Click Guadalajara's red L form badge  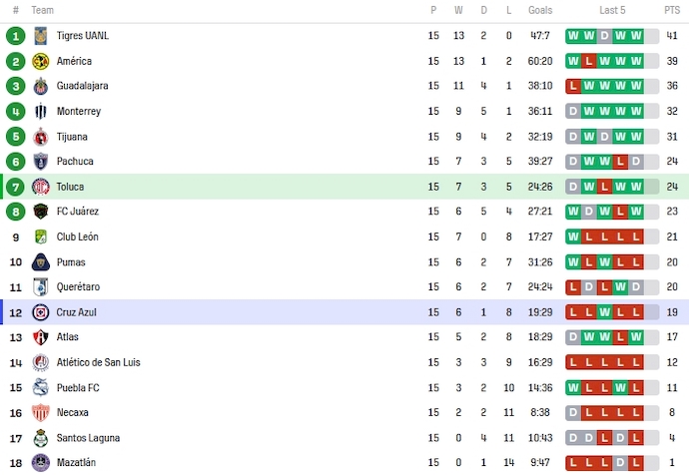(573, 86)
